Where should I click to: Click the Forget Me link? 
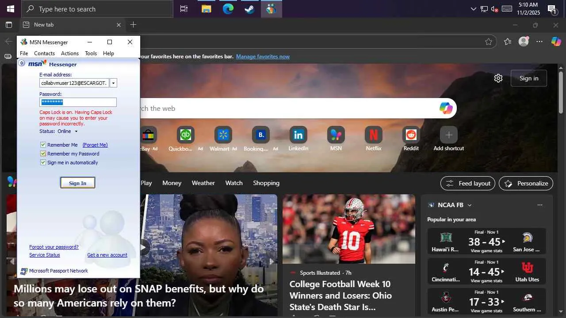[x=95, y=145]
